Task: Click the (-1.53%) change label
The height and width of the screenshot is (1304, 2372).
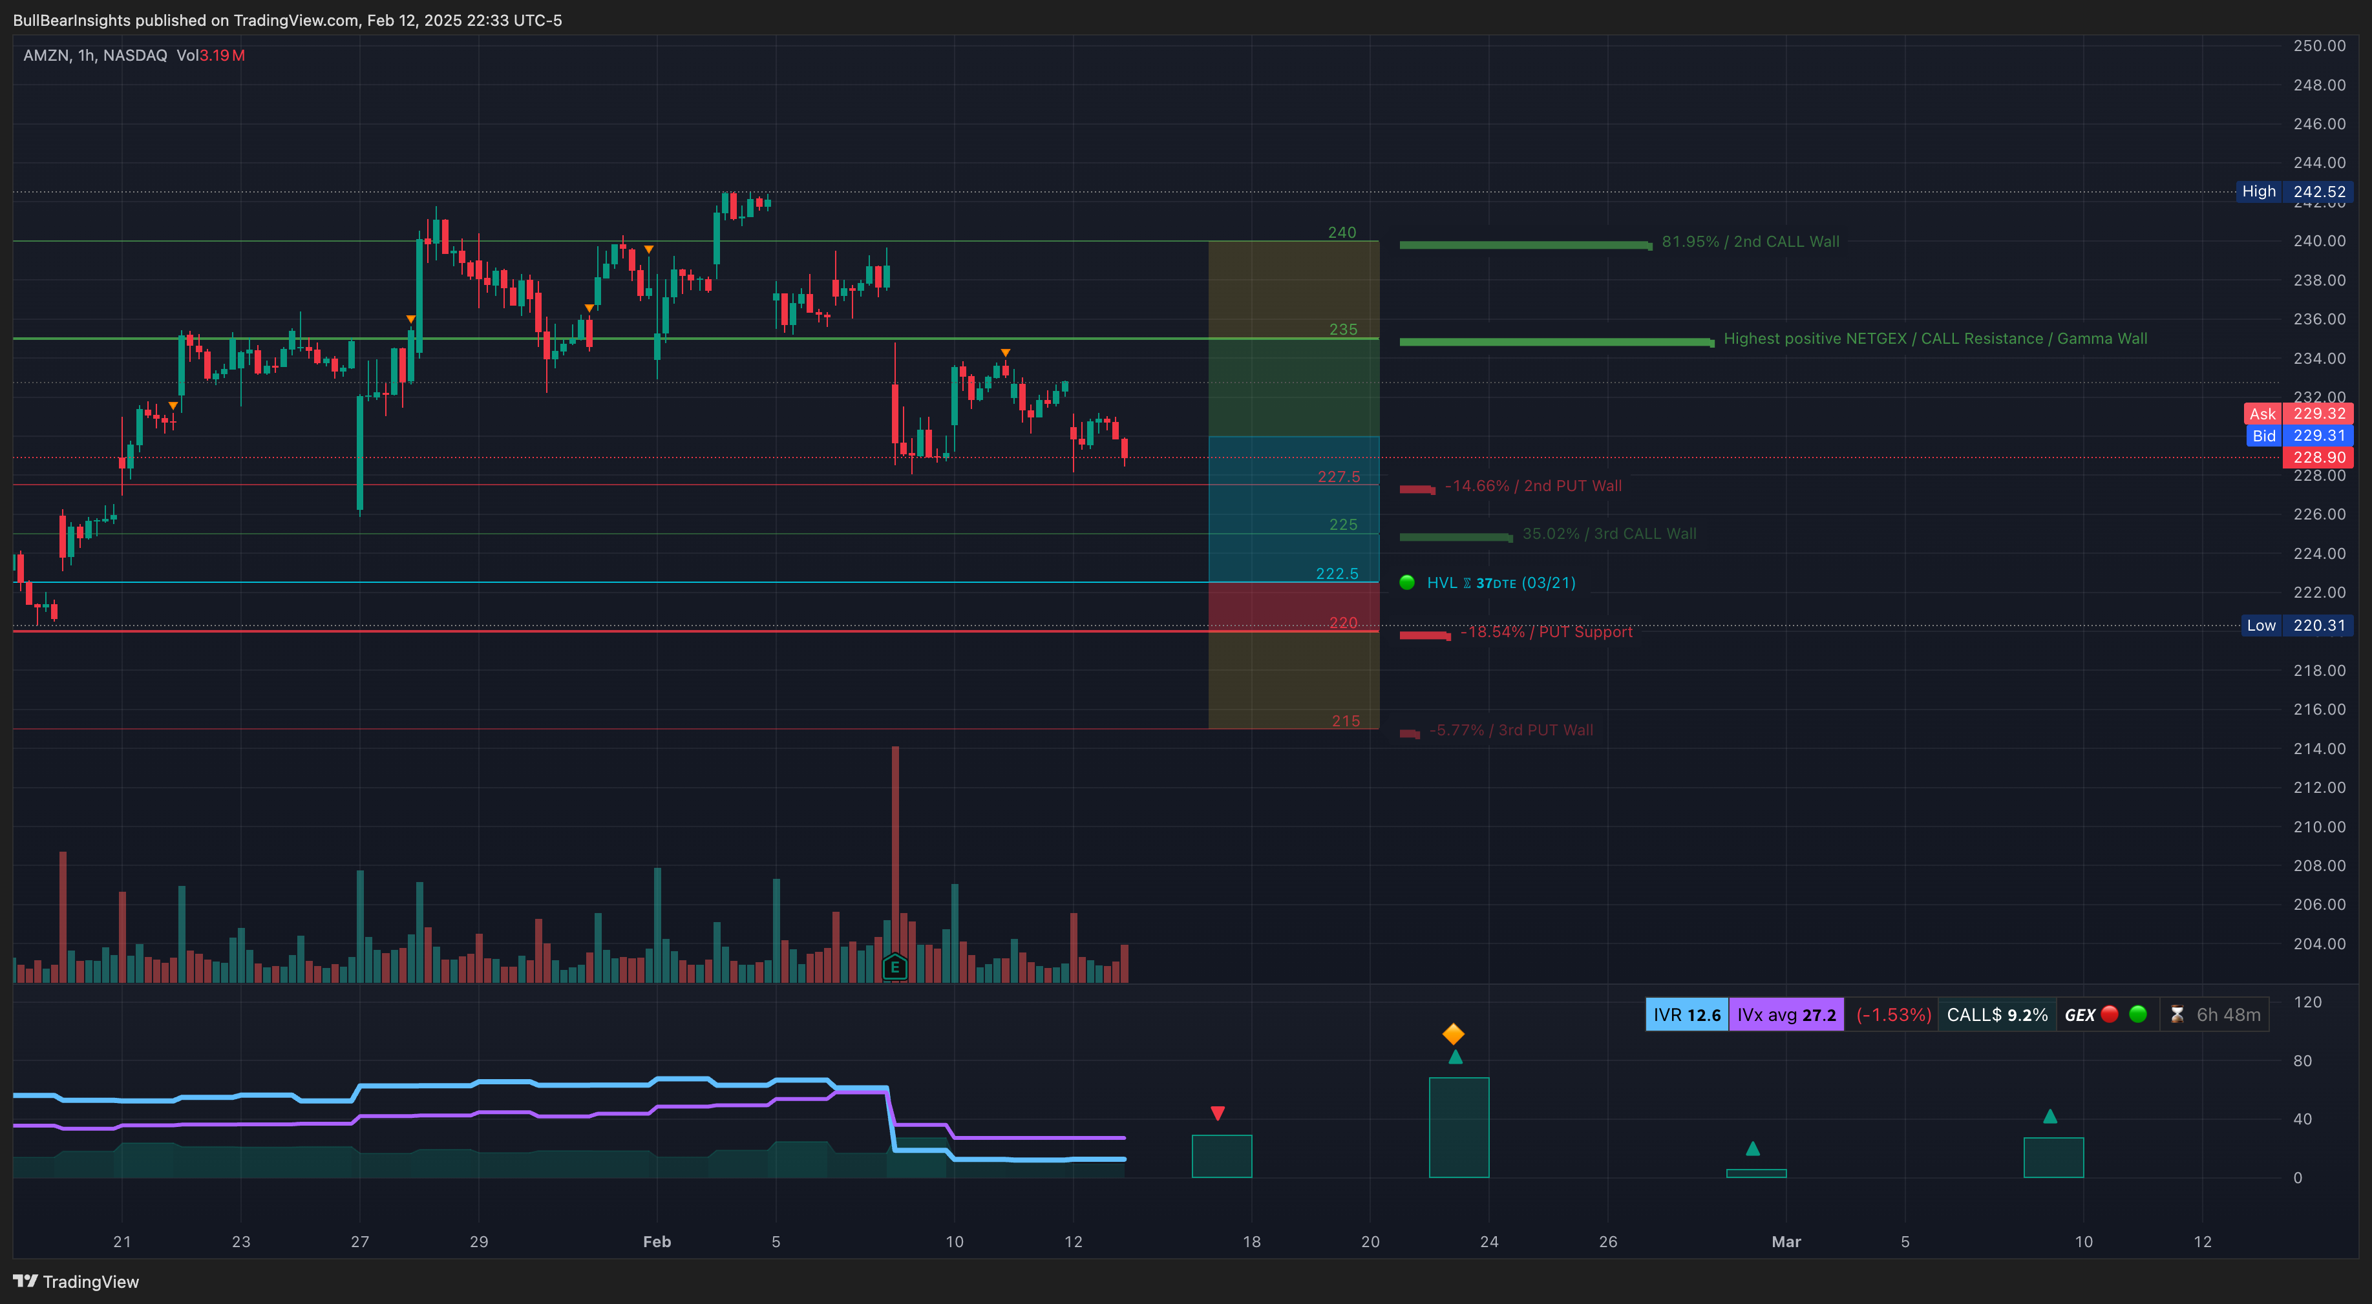Action: (1893, 1015)
